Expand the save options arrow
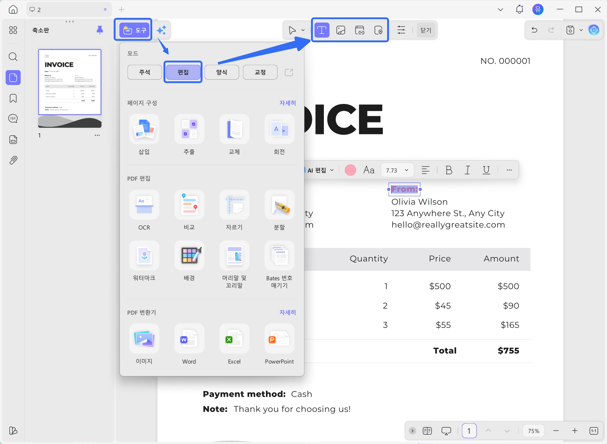 pyautogui.click(x=581, y=30)
